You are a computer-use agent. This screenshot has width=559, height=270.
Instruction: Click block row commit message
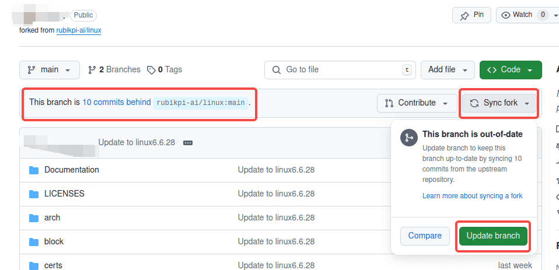[277, 241]
